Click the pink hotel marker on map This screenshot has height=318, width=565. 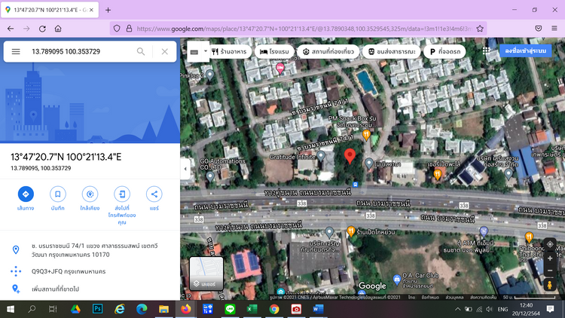pos(280,67)
